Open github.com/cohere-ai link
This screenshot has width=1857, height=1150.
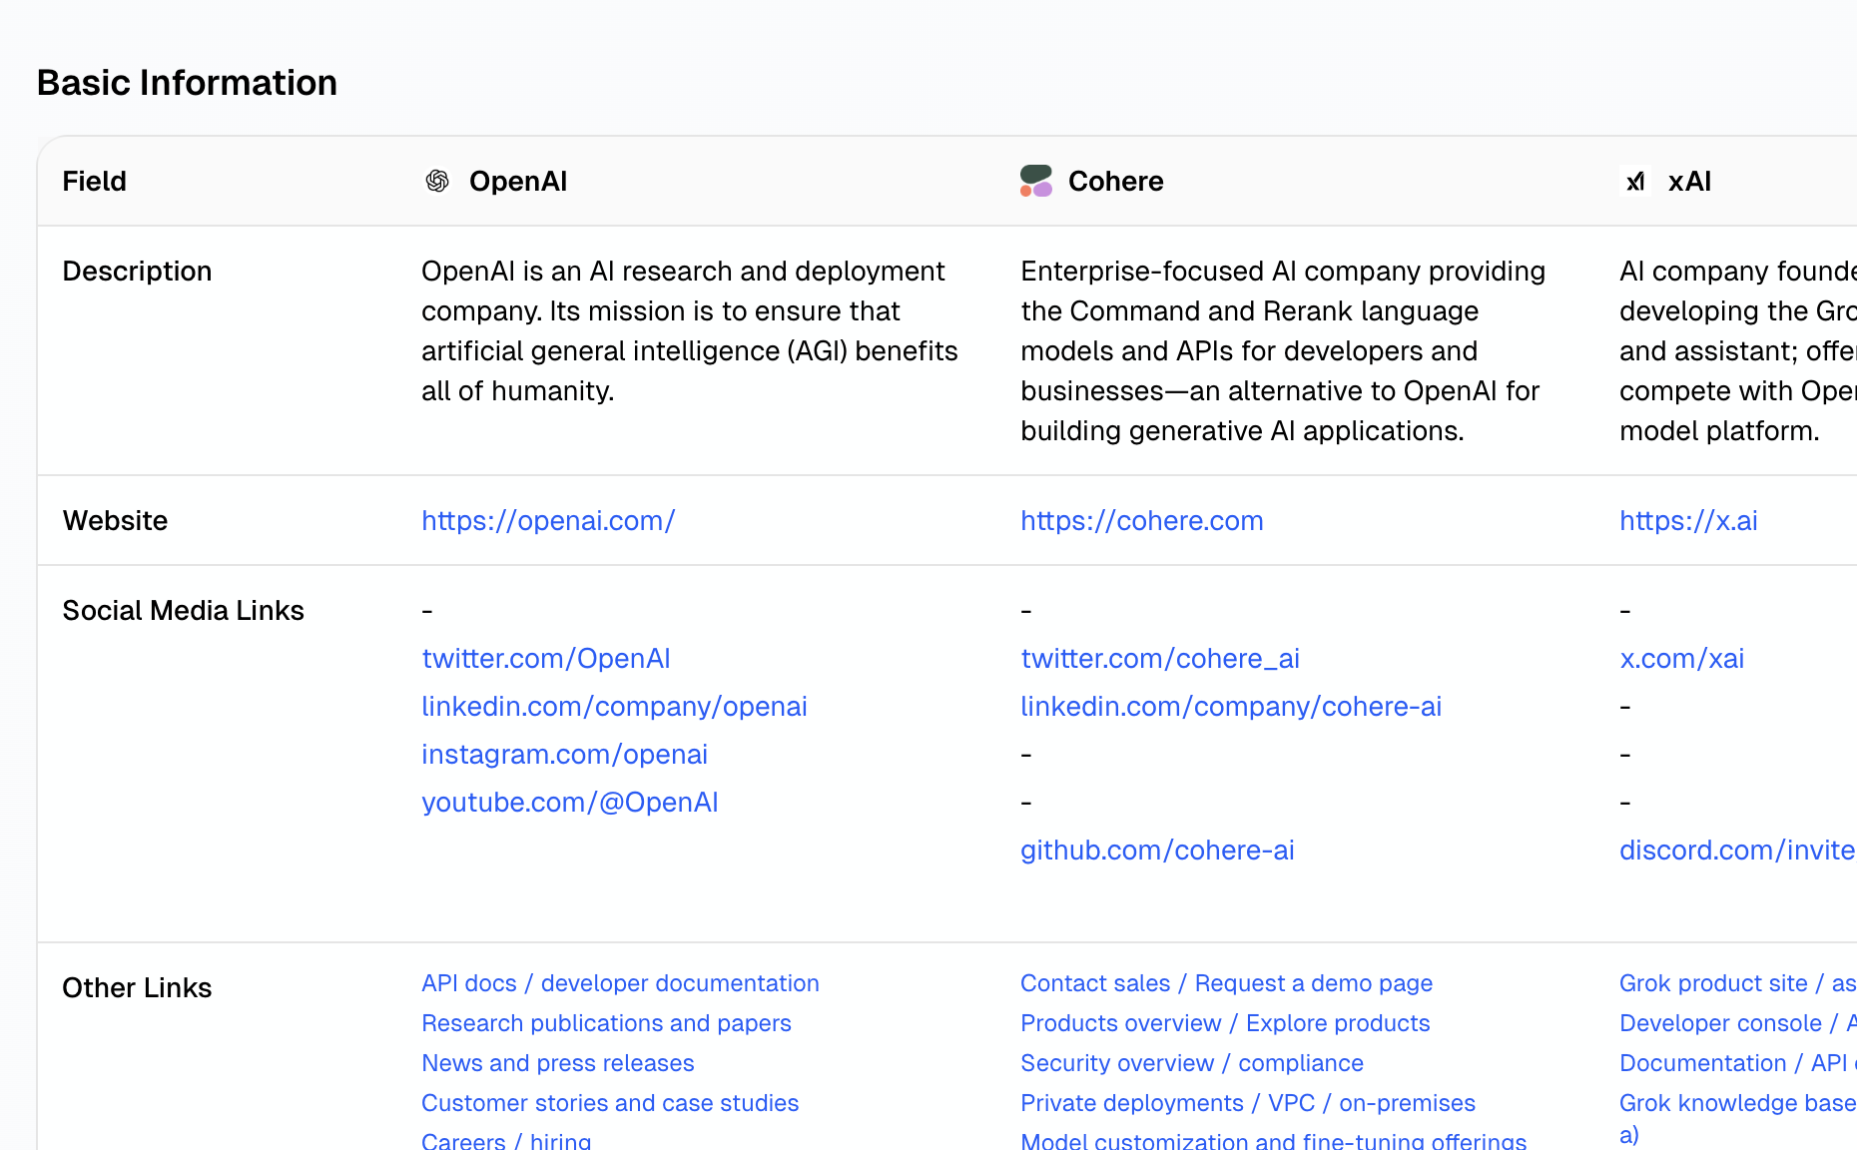1157,850
